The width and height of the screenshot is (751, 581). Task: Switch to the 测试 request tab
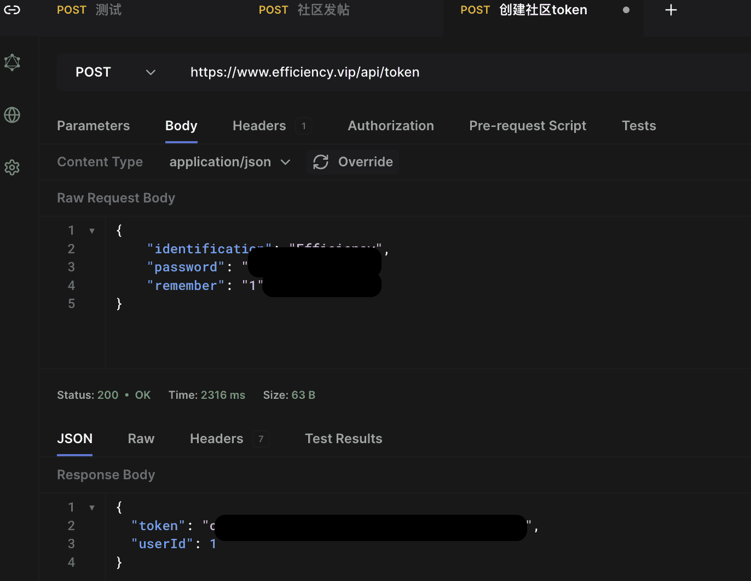pyautogui.click(x=89, y=10)
